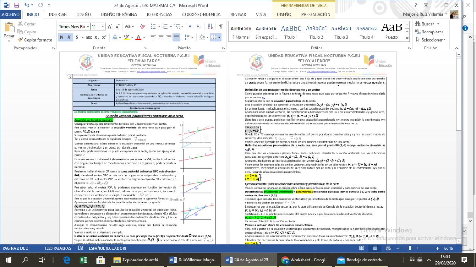476x267 pixels.
Task: Switch to the DISEÑO DE PÁGINA tab
Action: [119, 14]
